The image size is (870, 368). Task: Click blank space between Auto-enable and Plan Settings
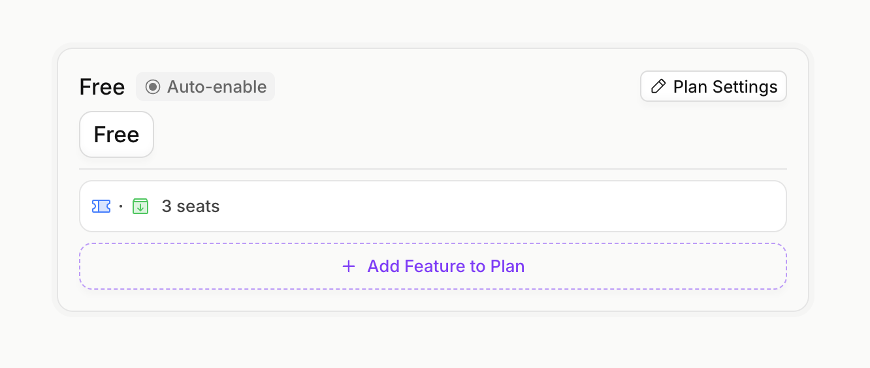(457, 87)
